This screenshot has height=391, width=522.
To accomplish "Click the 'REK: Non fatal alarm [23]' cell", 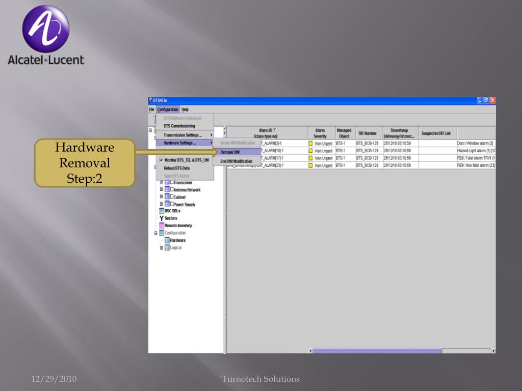I will click(476, 165).
